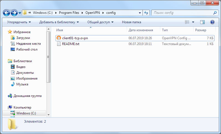221x134 pixels.
Task: Refresh the config folder view
Action: click(x=146, y=13)
